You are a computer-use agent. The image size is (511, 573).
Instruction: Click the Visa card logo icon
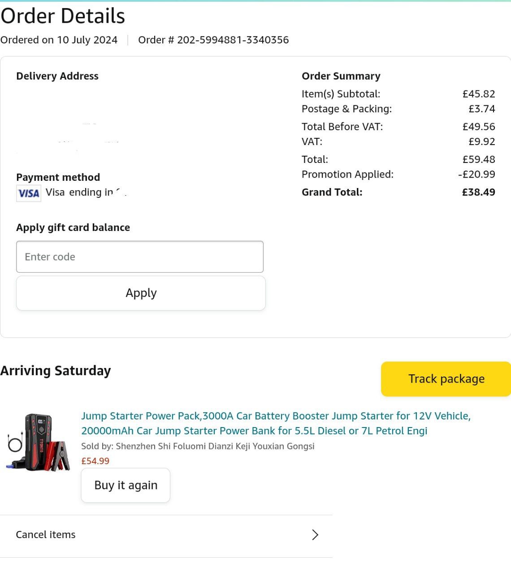coord(29,193)
